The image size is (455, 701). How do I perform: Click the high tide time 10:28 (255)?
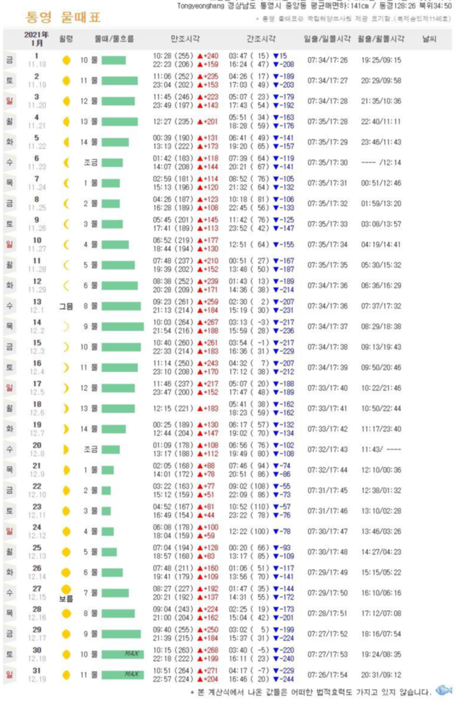point(173,56)
